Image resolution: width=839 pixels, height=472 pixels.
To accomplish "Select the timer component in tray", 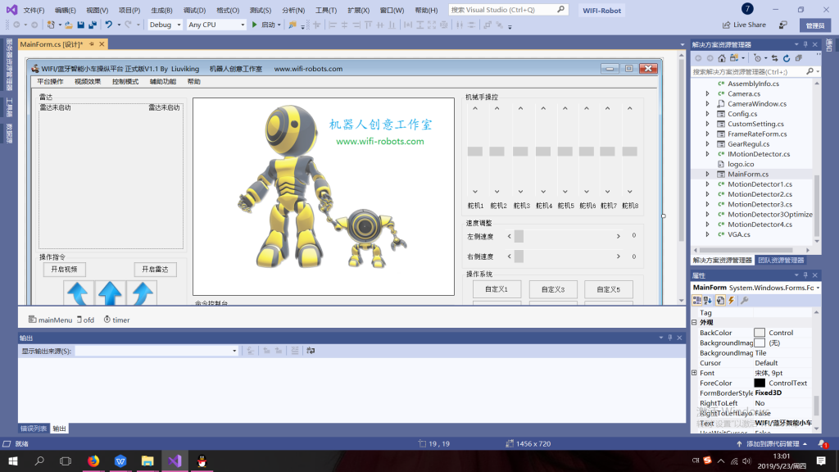I will (116, 320).
